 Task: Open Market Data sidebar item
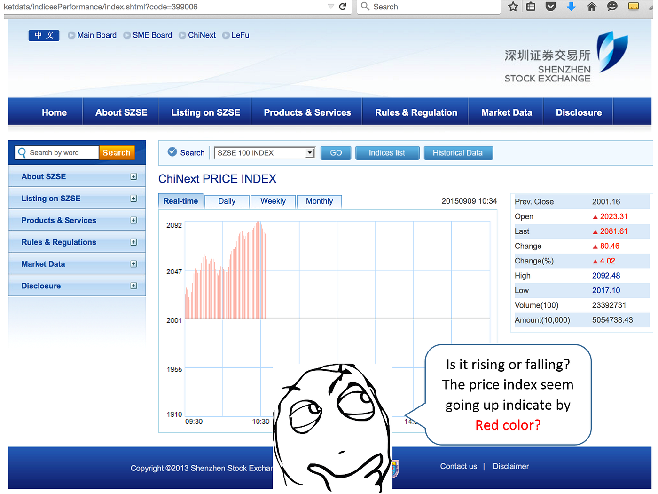coord(43,264)
